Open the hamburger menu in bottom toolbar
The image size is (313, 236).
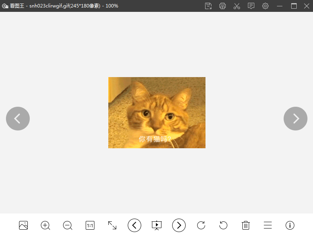coord(268,225)
